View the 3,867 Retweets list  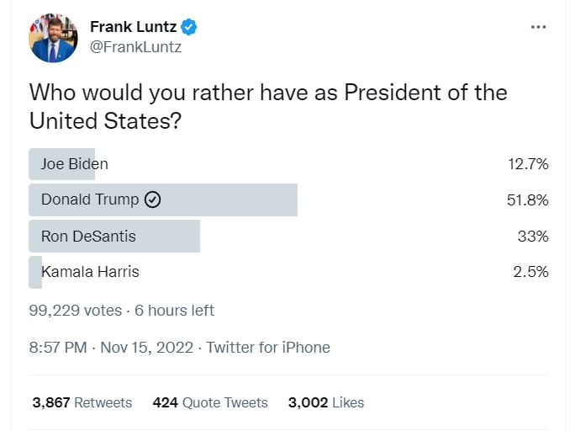pos(82,402)
